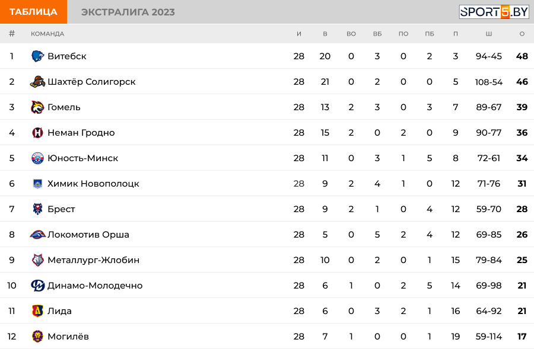This screenshot has height=349, width=534.
Task: Open the Металлург-Жлобин team link
Action: 93,260
